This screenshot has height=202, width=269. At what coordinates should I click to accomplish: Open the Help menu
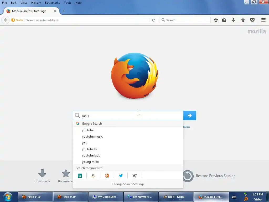(78, 3)
